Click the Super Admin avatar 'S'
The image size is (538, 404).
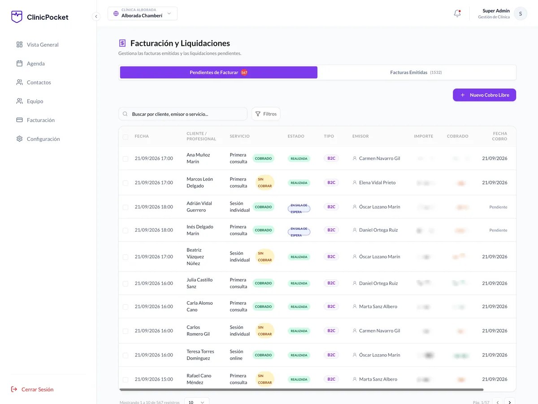coord(520,13)
